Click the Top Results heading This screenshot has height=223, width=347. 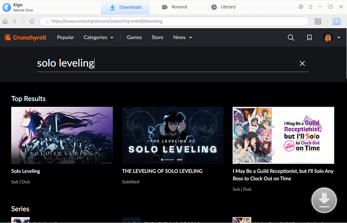28,98
